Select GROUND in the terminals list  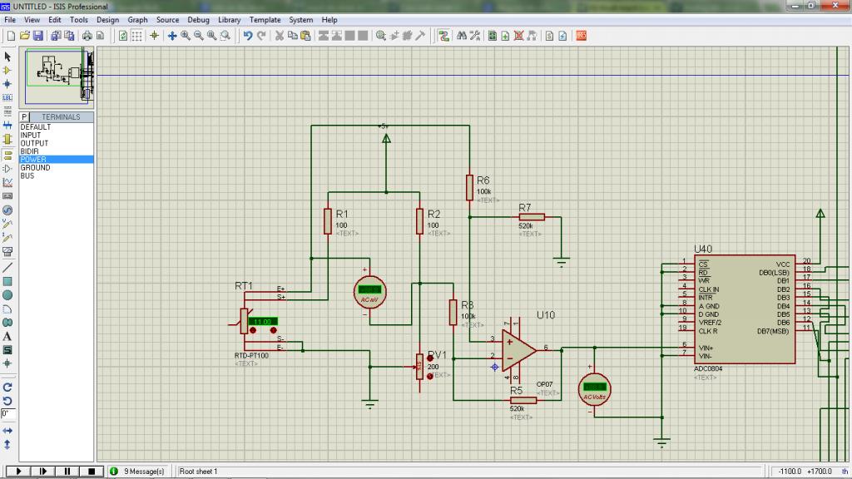tap(36, 168)
